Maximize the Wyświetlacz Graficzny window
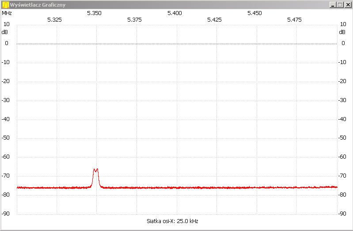This screenshot has height=231, width=353. point(340,5)
